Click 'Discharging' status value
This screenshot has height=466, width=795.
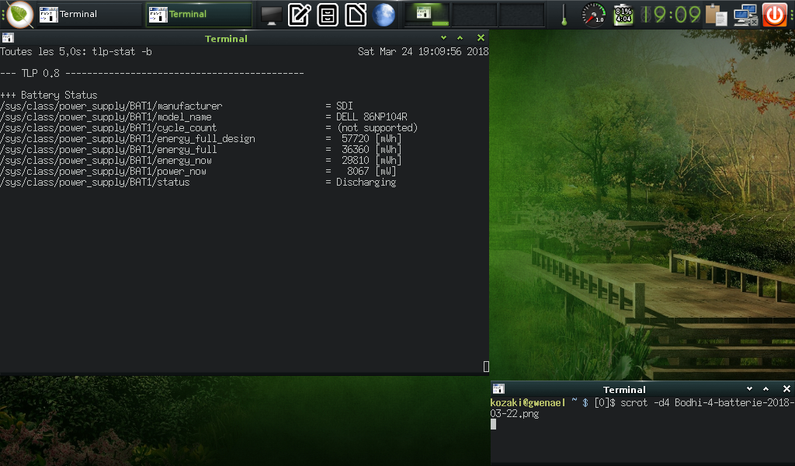[x=366, y=183]
